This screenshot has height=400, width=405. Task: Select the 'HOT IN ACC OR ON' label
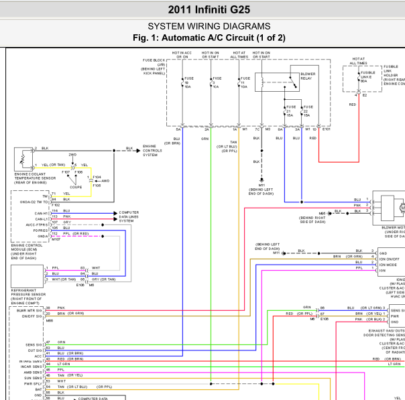(182, 55)
